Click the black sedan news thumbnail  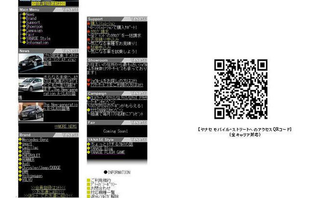point(31,63)
